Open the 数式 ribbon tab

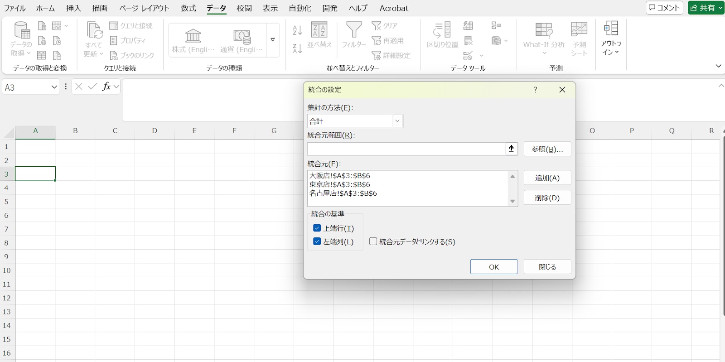click(x=188, y=8)
